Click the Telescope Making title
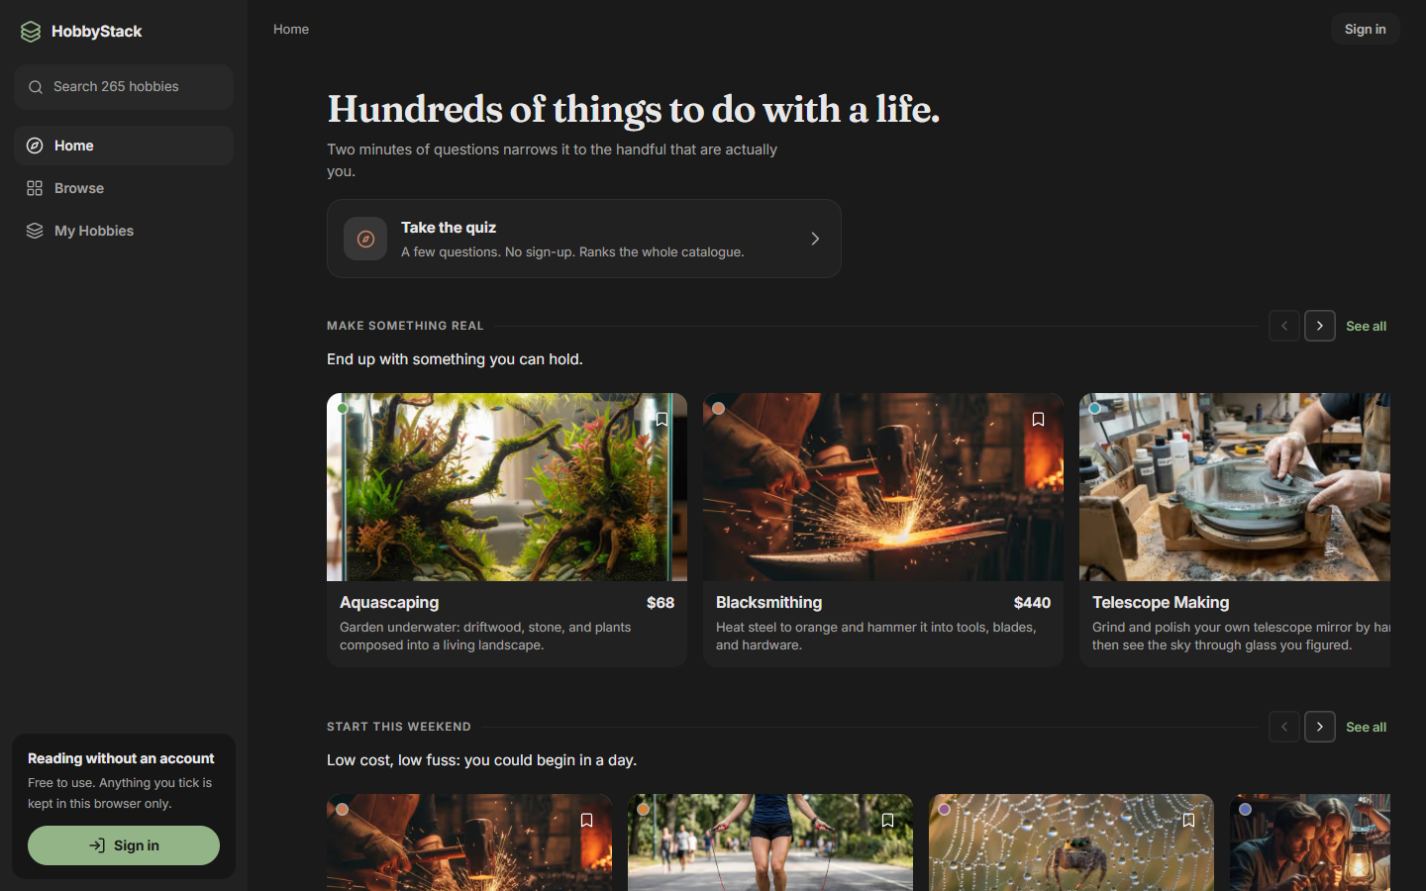 point(1161,603)
